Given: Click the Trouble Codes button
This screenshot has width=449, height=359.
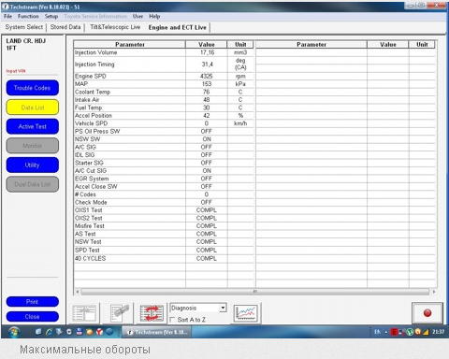Looking at the screenshot, I should 32,88.
